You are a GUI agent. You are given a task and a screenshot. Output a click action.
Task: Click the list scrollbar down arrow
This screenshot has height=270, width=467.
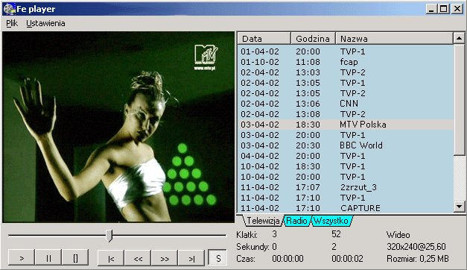tap(459, 206)
